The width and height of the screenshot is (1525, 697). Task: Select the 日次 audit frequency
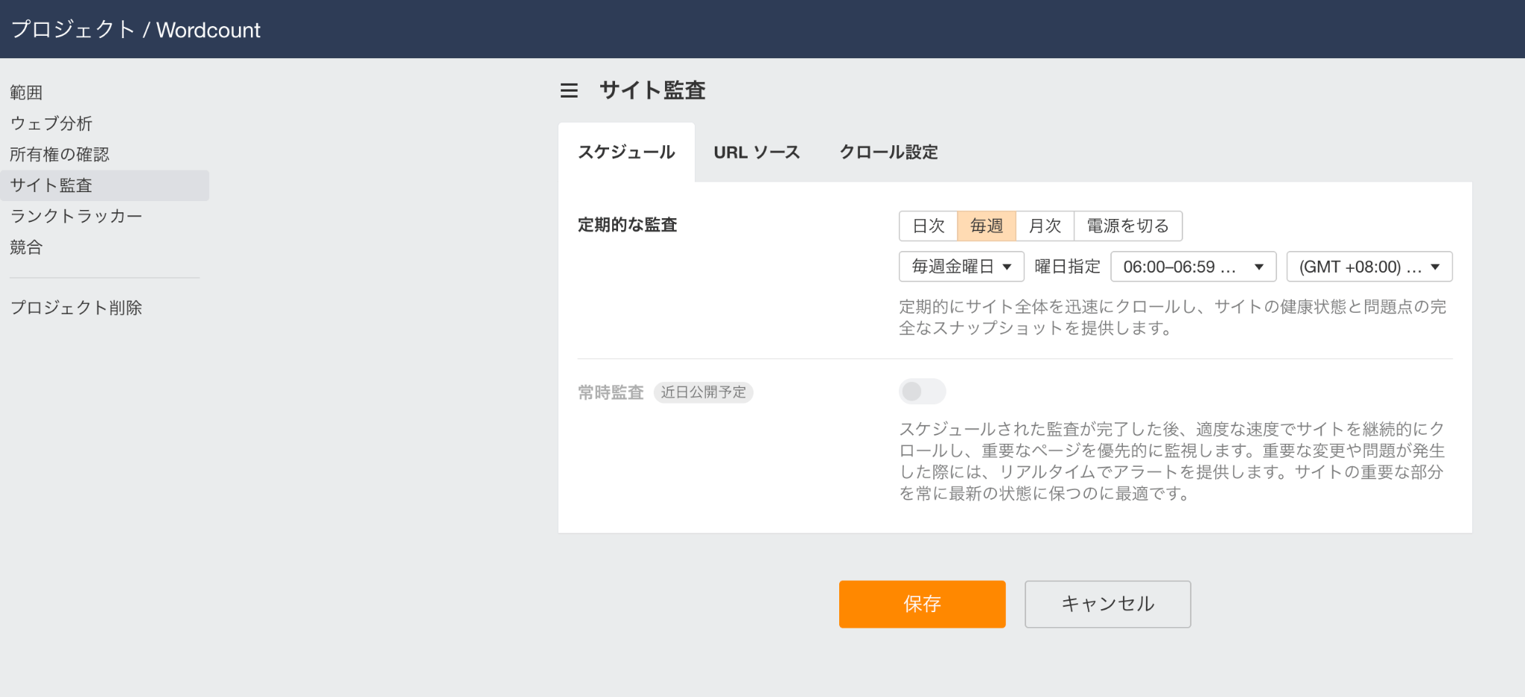928,226
